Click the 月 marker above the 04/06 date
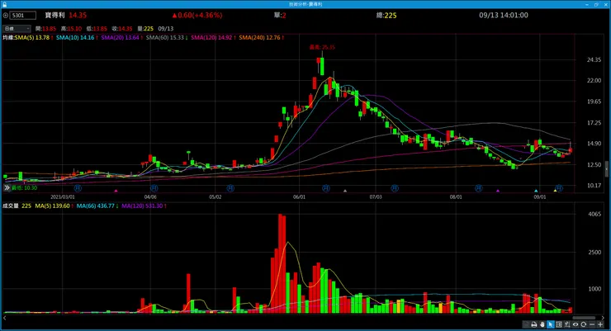The width and height of the screenshot is (611, 331). 154,188
